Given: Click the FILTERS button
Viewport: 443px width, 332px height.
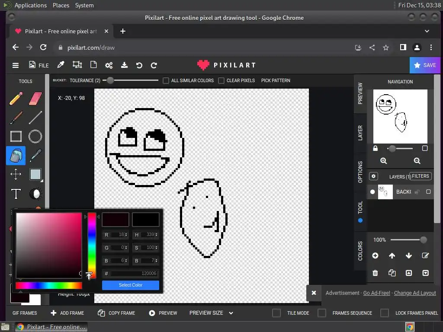Looking at the screenshot, I should 420,176.
